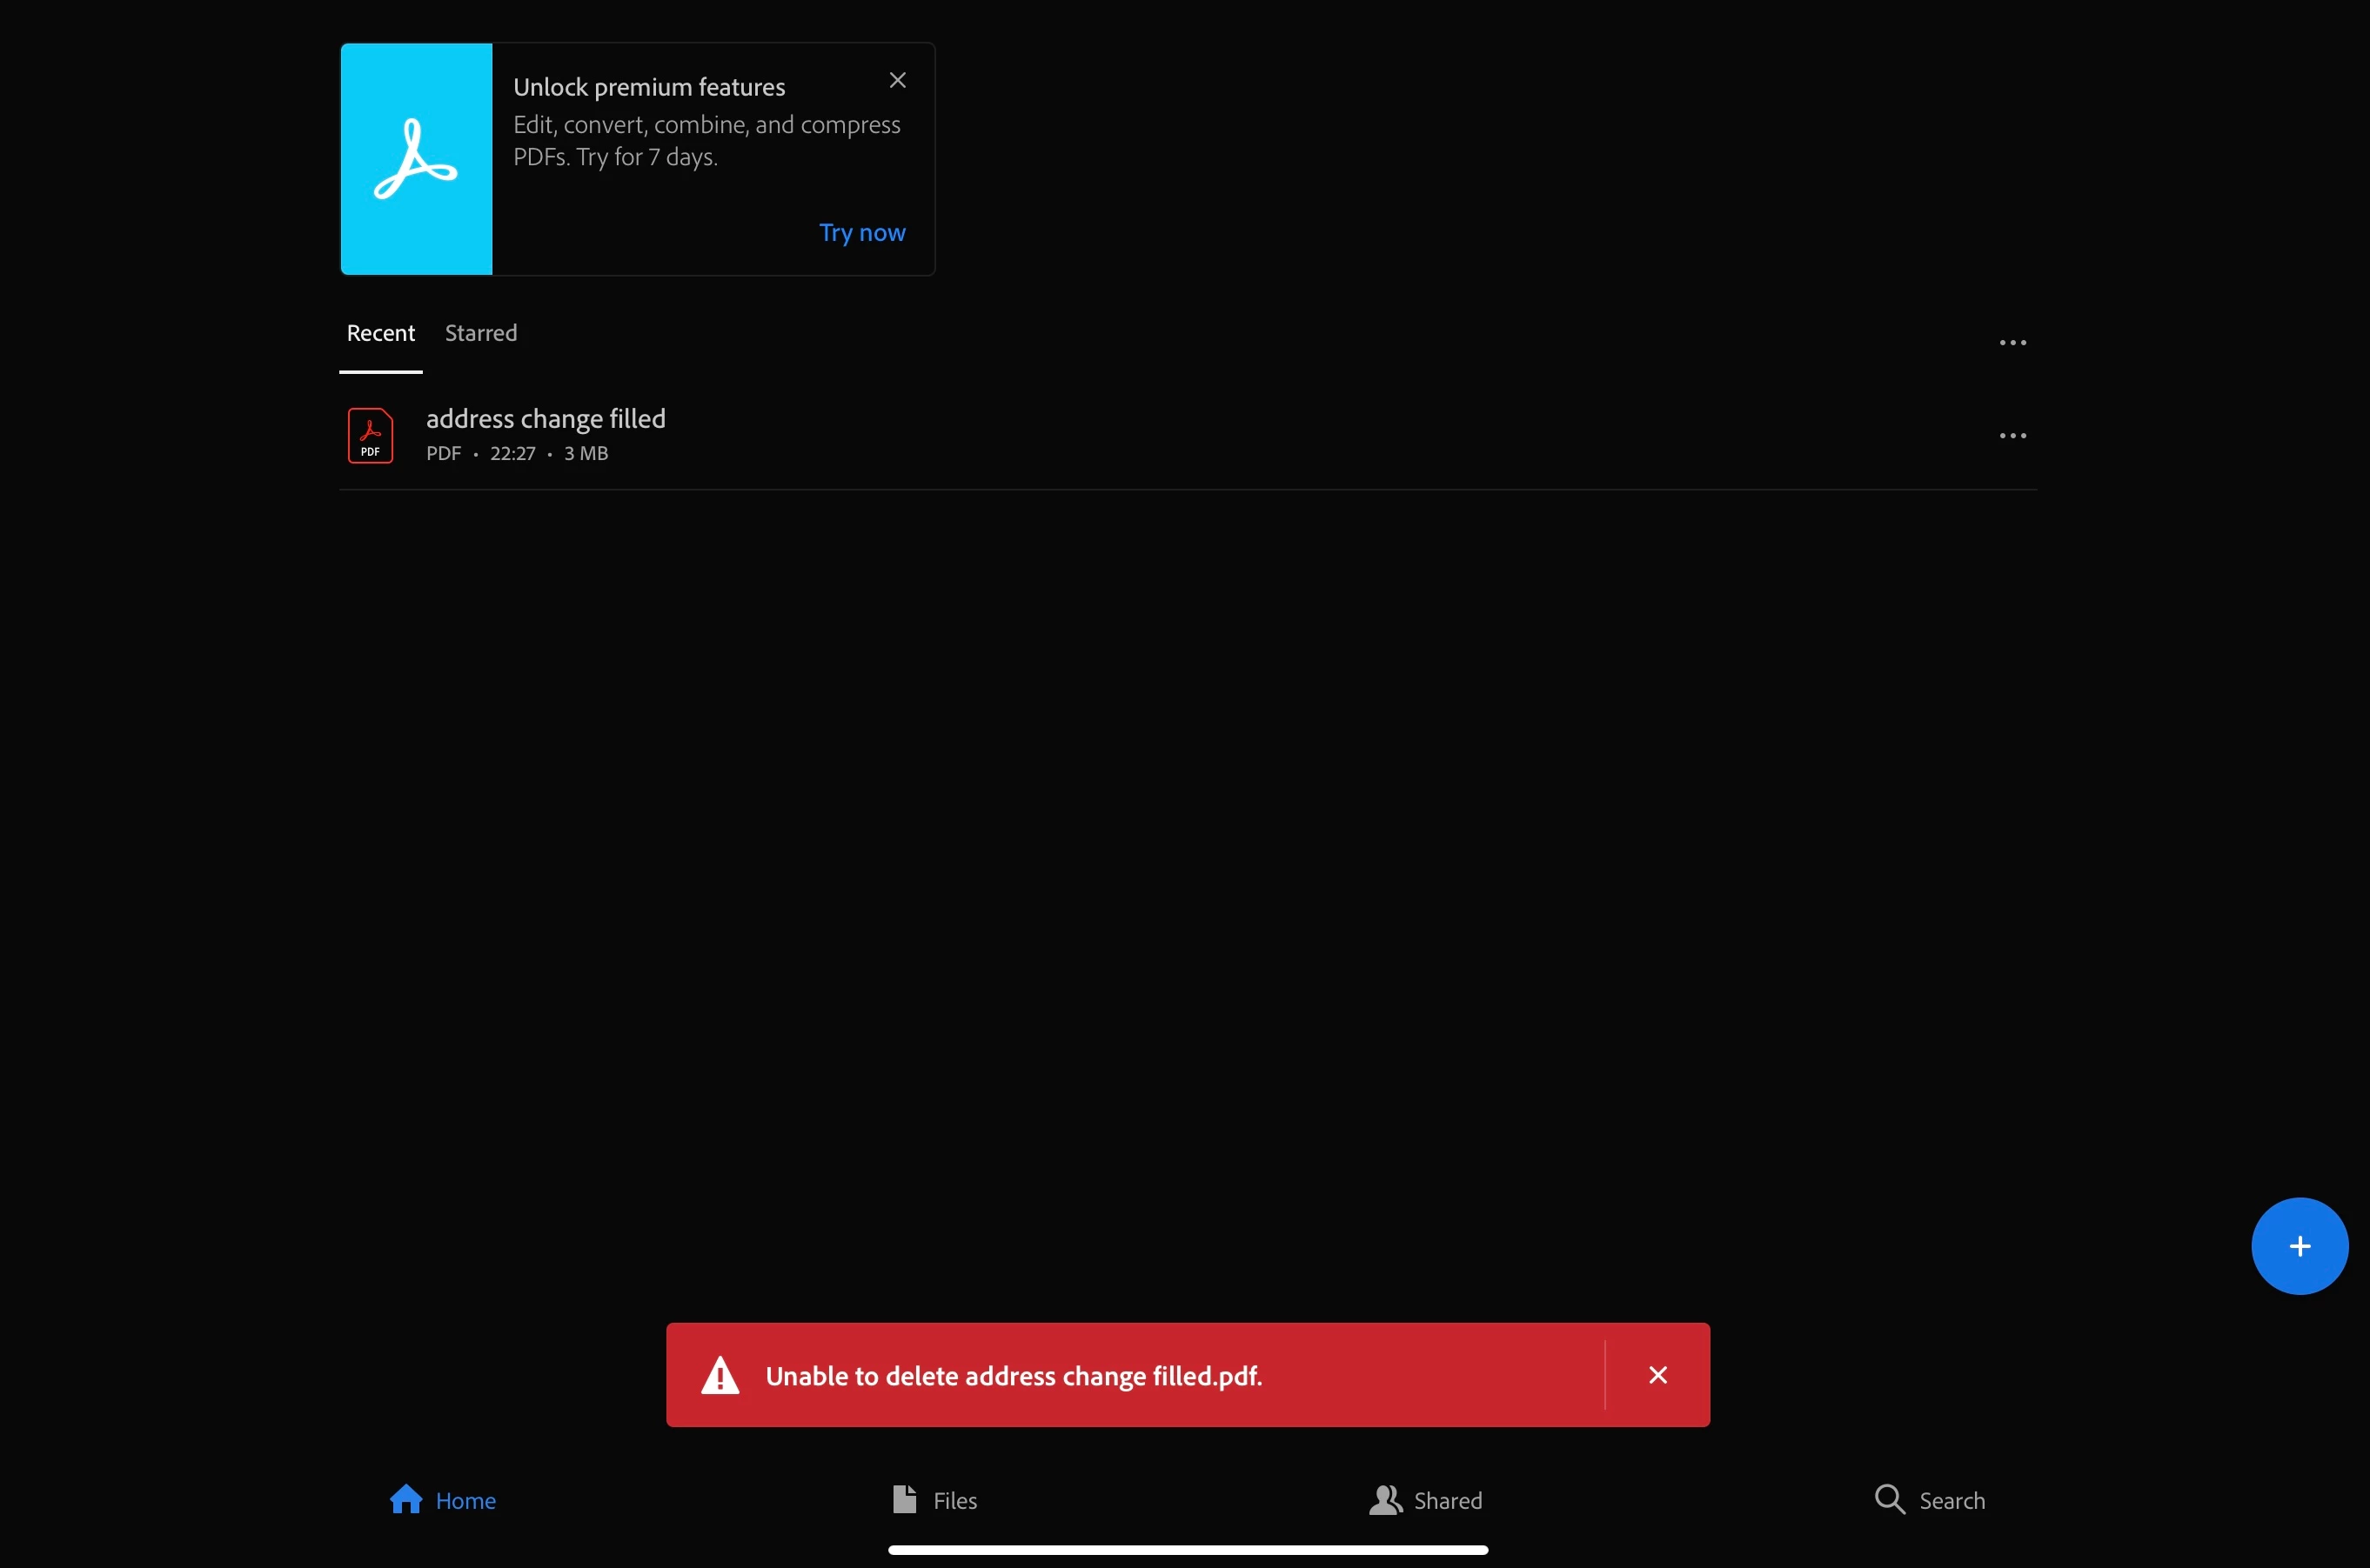Click the error message text

[1013, 1376]
